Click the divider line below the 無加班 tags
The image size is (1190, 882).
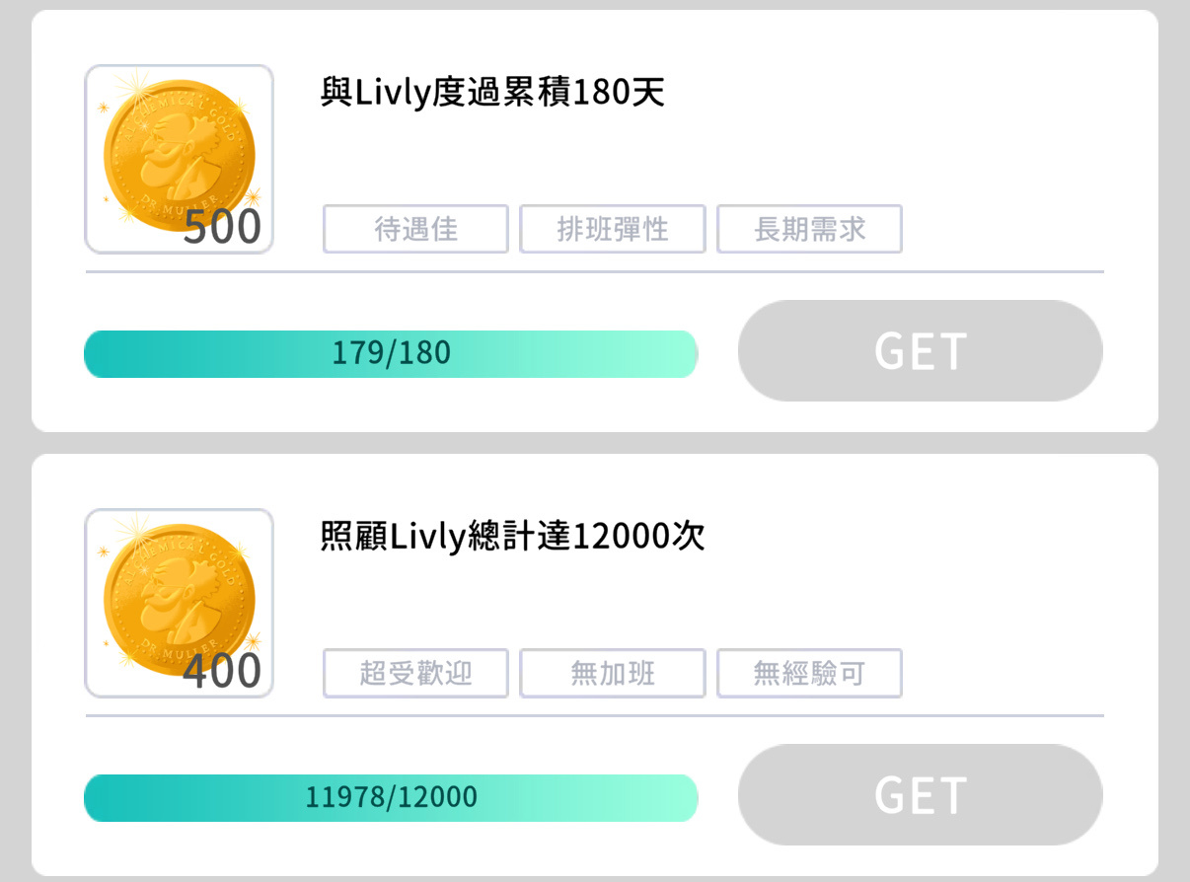[594, 715]
